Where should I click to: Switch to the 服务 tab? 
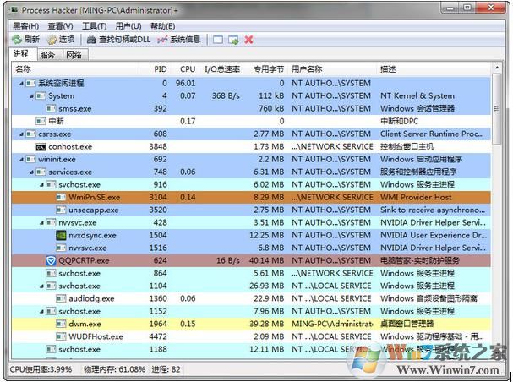tap(47, 55)
